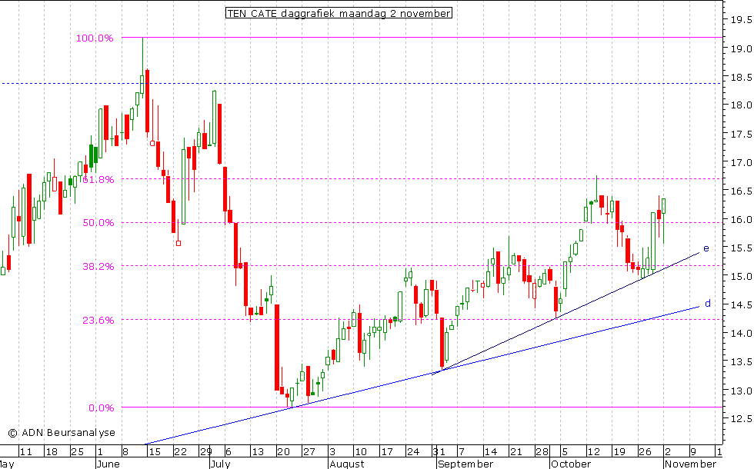Click date tick 21 on time axis
Viewport: 754px width, 469px height.
pyautogui.click(x=516, y=452)
